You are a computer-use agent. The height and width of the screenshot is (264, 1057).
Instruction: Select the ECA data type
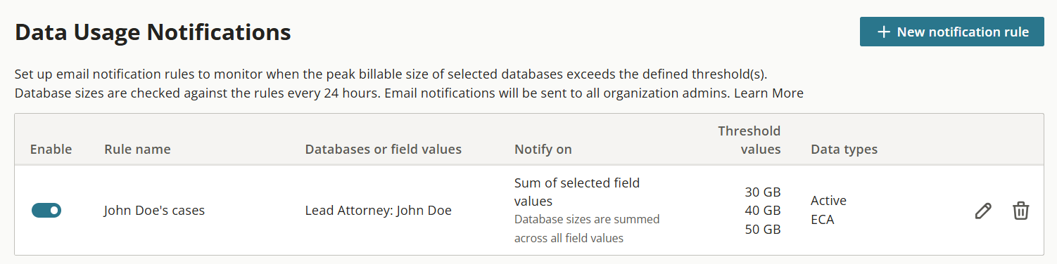[x=822, y=220]
